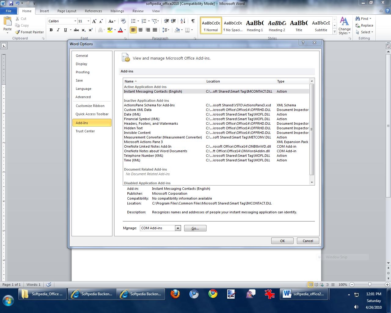Screen dimensions: 391x313
Task: Click the Sort icon in Paragraph group
Action: click(183, 21)
